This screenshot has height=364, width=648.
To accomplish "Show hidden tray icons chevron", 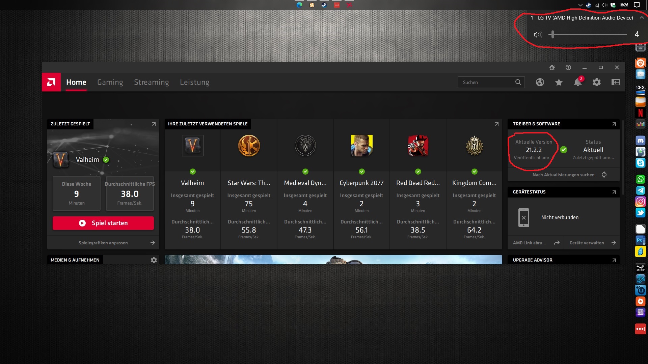I will (x=580, y=5).
